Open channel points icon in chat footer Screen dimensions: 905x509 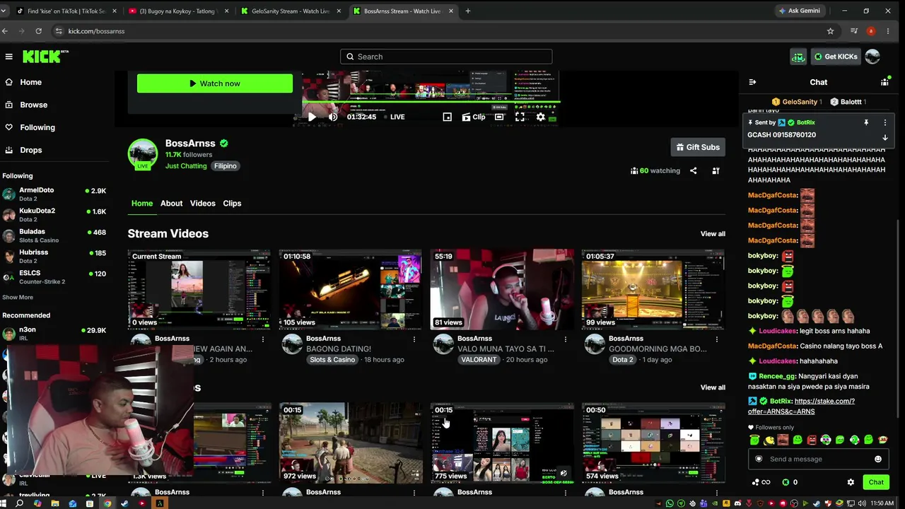click(x=761, y=482)
